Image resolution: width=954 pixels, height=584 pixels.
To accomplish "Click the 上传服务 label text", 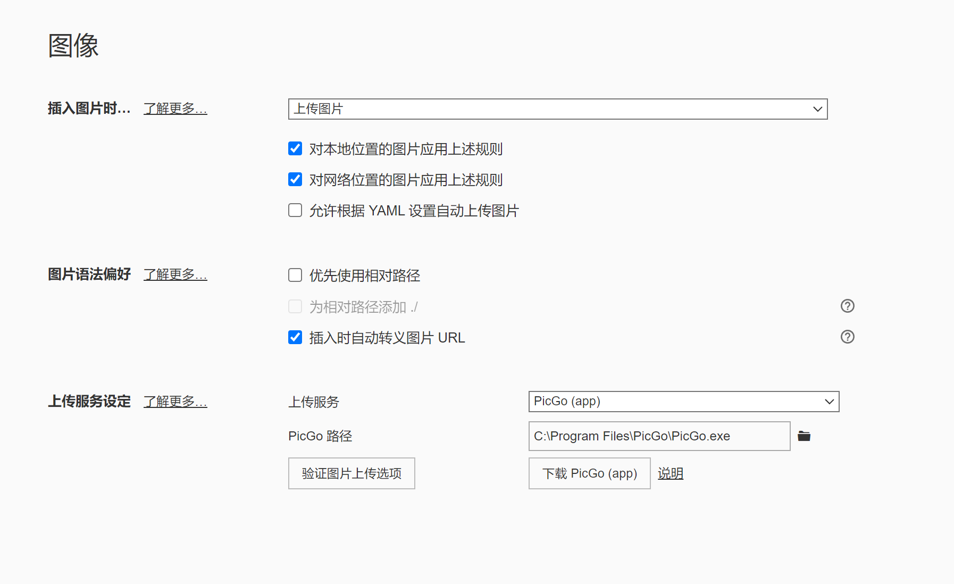I will [314, 402].
